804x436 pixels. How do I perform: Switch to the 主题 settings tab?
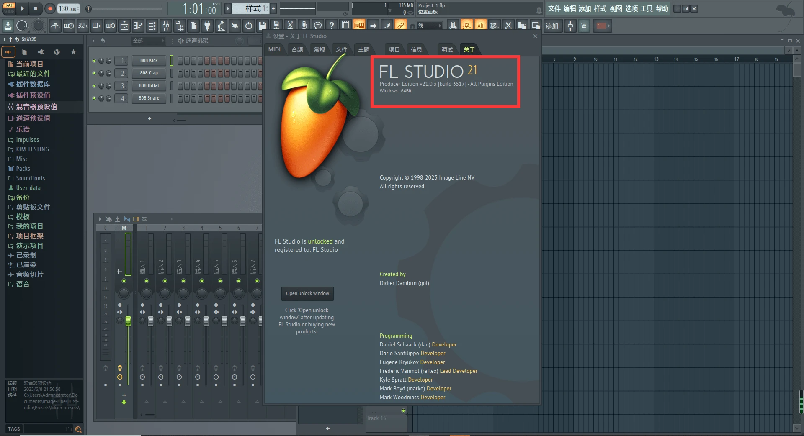point(363,49)
